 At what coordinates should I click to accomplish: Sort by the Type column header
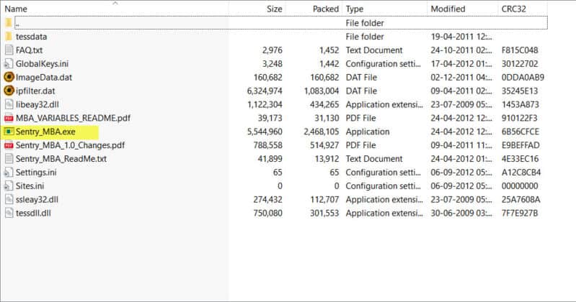355,9
